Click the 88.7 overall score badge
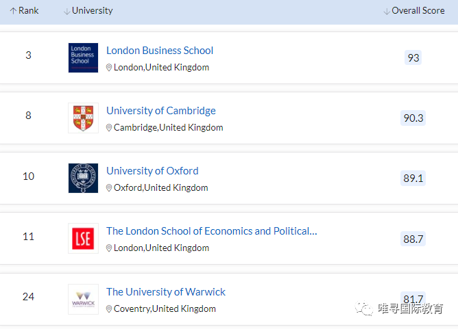The height and width of the screenshot is (329, 458). (x=413, y=239)
